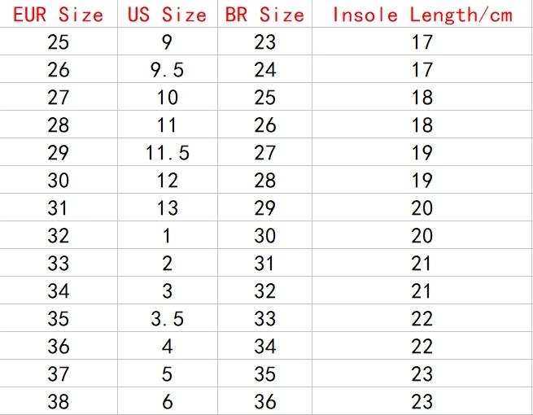
Task: Click the US Size column header
Action: coord(168,15)
